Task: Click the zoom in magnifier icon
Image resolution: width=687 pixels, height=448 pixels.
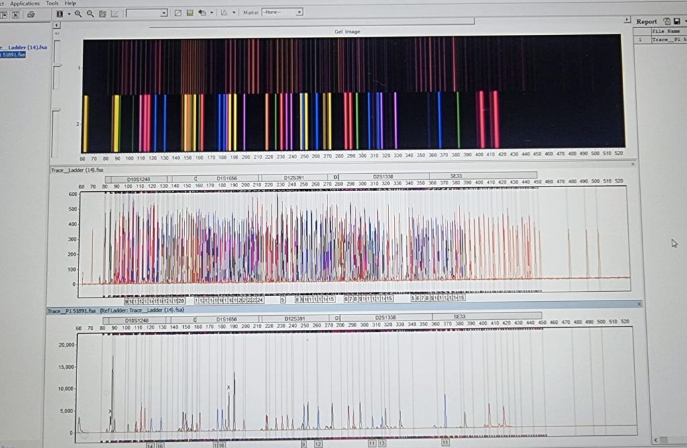Action: [78, 14]
